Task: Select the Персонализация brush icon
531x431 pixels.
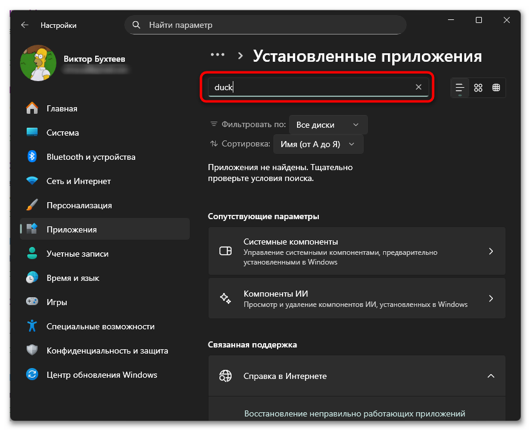Action: [32, 205]
